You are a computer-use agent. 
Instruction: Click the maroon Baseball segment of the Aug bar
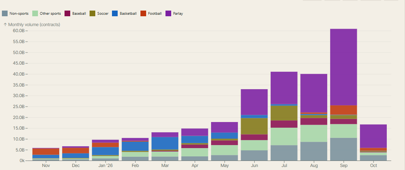[314, 122]
